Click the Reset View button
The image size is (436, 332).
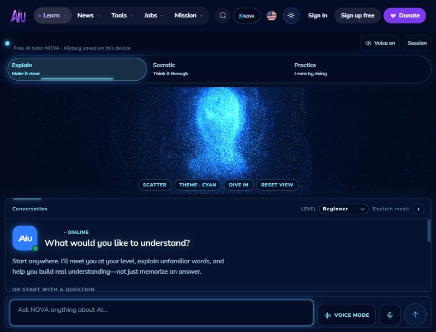click(x=277, y=185)
